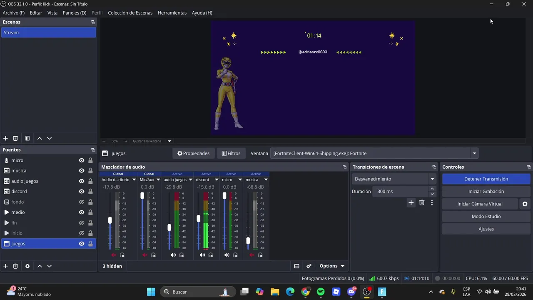Zoom out preview with minus icon
This screenshot has width=533, height=300.
coord(104,141)
